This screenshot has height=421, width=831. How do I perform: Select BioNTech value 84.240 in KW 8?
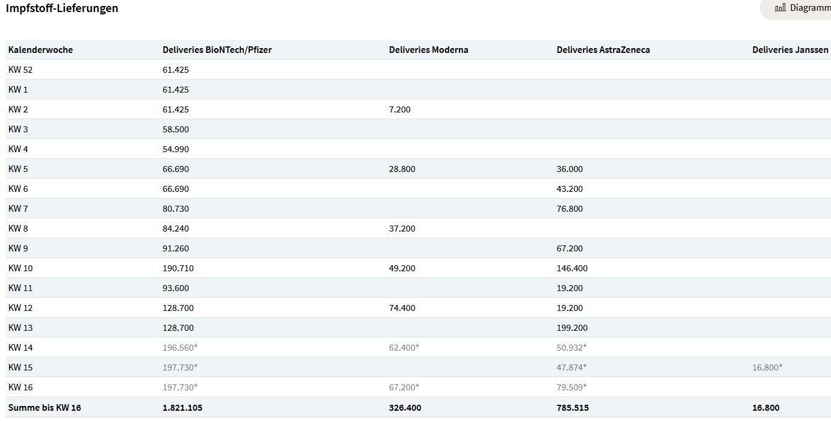(x=176, y=229)
